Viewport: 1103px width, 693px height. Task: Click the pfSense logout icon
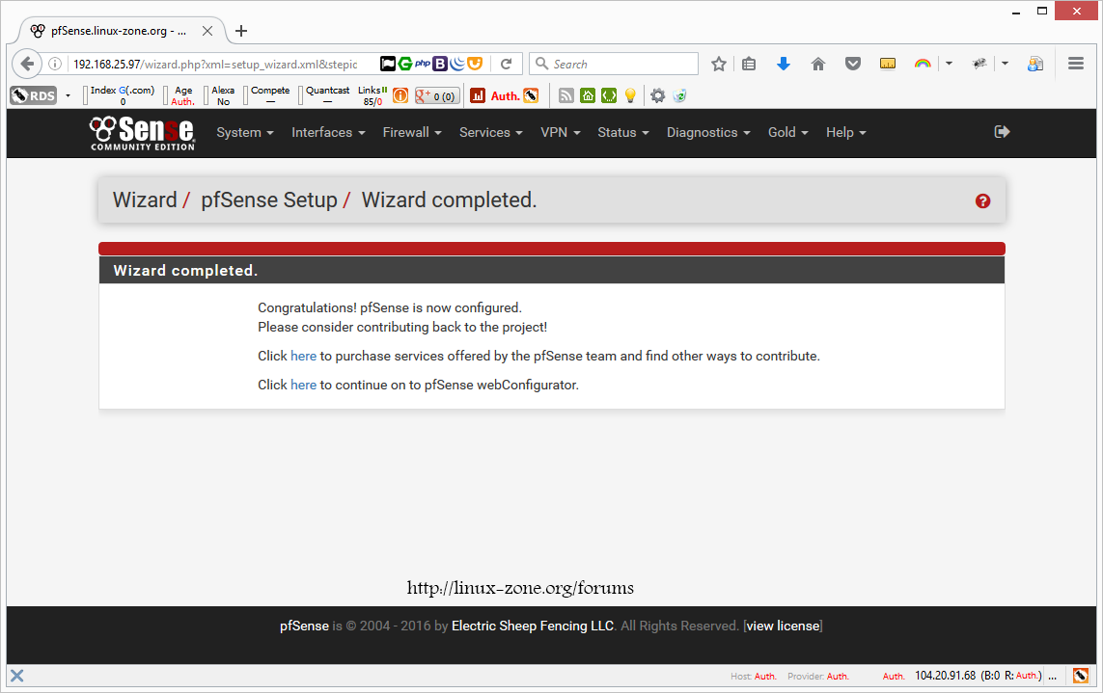[x=1002, y=132]
